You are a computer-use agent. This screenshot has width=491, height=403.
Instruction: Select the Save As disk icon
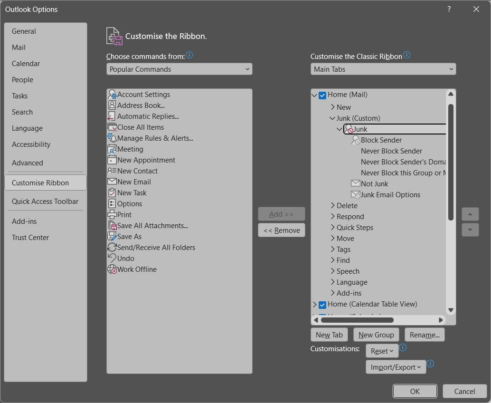click(112, 236)
